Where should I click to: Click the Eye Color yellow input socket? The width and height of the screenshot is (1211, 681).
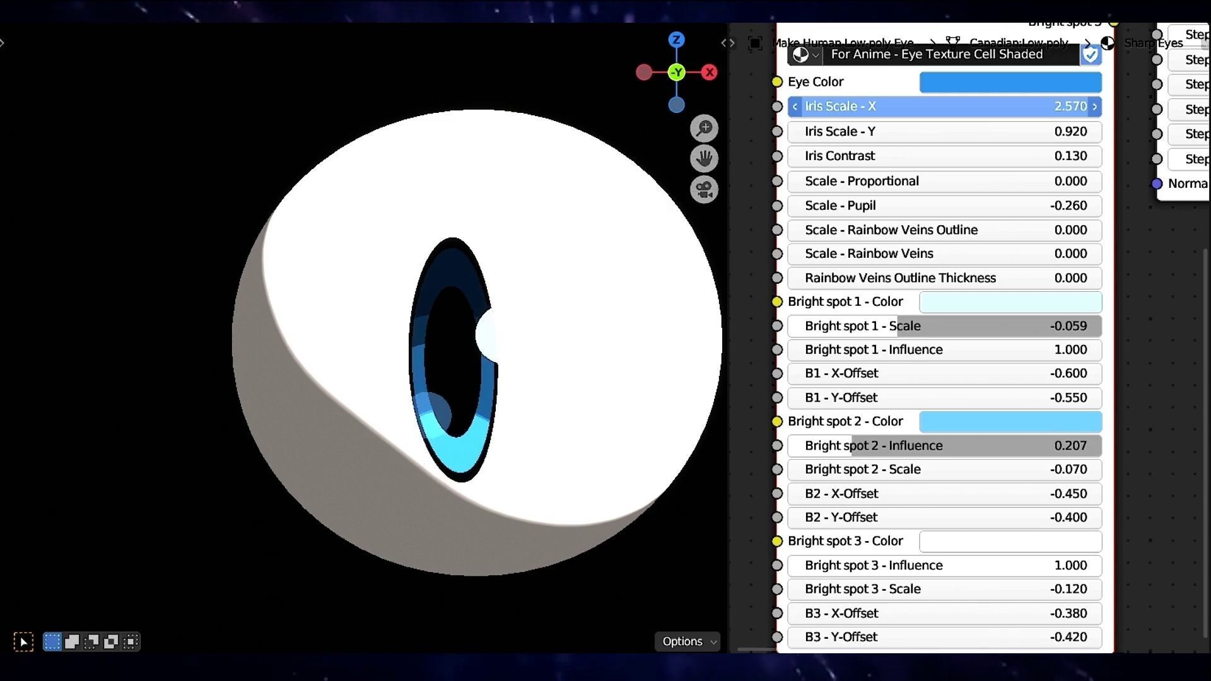point(777,82)
